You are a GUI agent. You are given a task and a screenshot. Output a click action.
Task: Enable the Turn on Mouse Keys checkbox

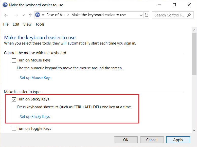(x=14, y=60)
